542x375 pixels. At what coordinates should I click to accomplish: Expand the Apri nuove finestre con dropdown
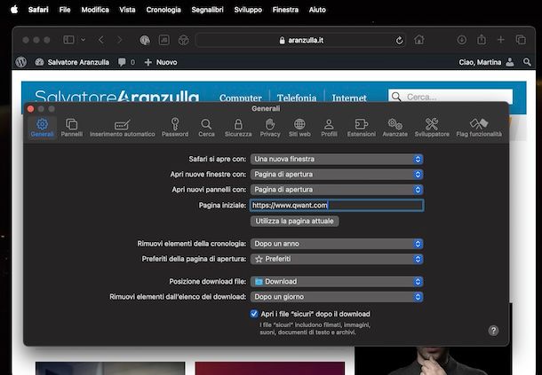pos(337,175)
